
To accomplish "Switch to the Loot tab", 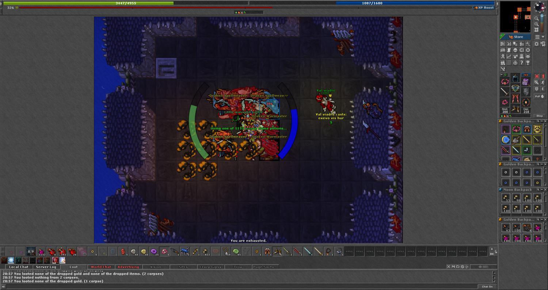I will pyautogui.click(x=74, y=267).
